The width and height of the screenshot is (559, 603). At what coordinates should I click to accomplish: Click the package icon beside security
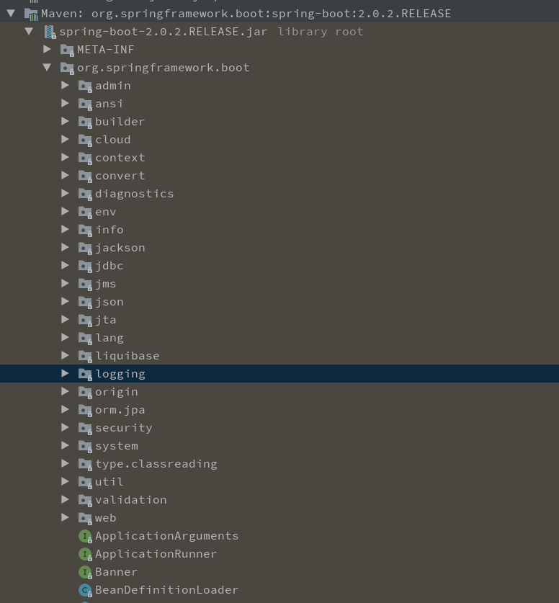coord(85,427)
